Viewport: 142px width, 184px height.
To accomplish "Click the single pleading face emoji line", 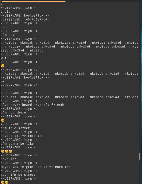I will [x=3, y=120].
